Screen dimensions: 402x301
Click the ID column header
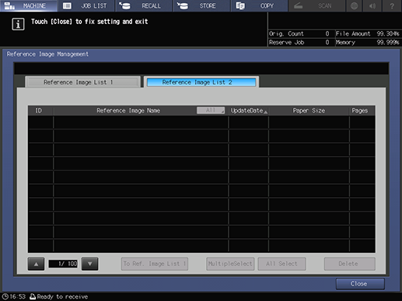pyautogui.click(x=38, y=111)
